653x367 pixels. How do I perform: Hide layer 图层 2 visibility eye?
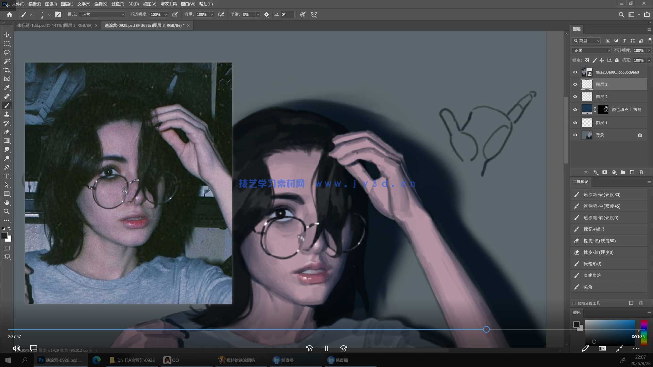pos(575,97)
